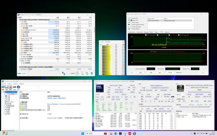Click the expand columns double-arrow icon
Screen dimensions: 217x136
coord(19,73)
